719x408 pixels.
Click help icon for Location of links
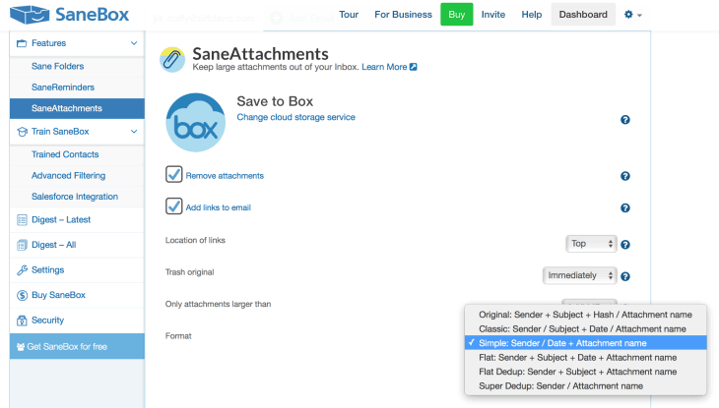[624, 244]
